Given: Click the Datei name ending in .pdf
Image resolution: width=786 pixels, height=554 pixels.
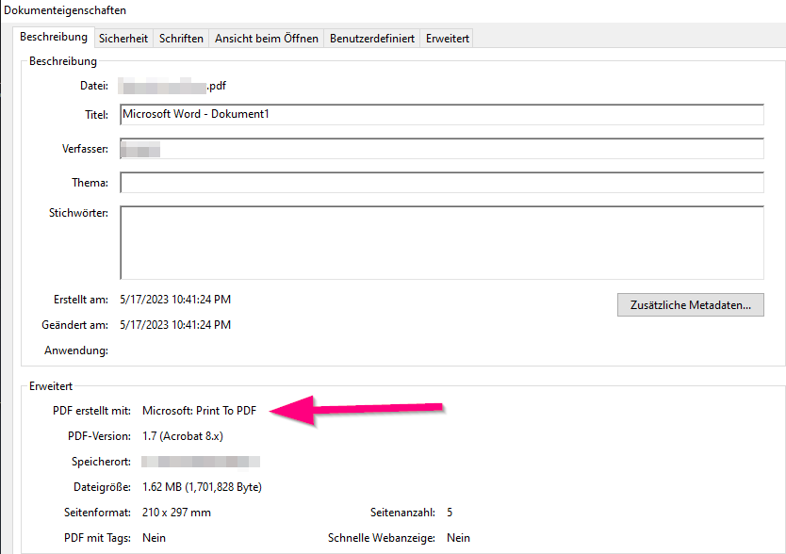Looking at the screenshot, I should (x=172, y=86).
